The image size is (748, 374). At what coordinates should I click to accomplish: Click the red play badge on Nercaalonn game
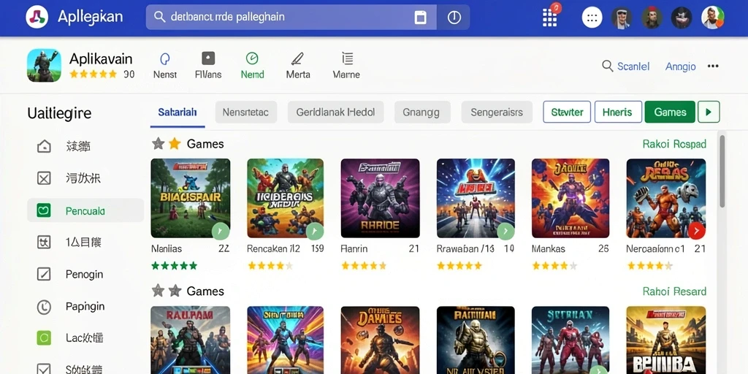click(x=696, y=232)
